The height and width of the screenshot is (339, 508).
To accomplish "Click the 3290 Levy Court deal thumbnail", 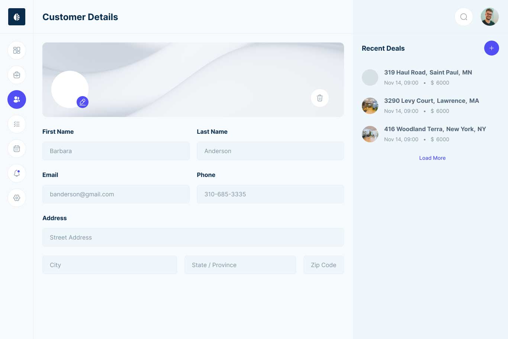I will point(370,106).
